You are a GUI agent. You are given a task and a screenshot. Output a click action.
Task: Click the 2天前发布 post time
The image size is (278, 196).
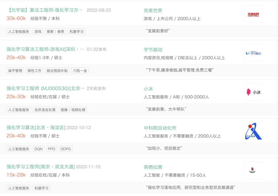[96, 89]
